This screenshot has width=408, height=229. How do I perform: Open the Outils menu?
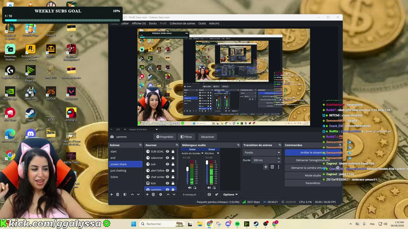coord(202,23)
